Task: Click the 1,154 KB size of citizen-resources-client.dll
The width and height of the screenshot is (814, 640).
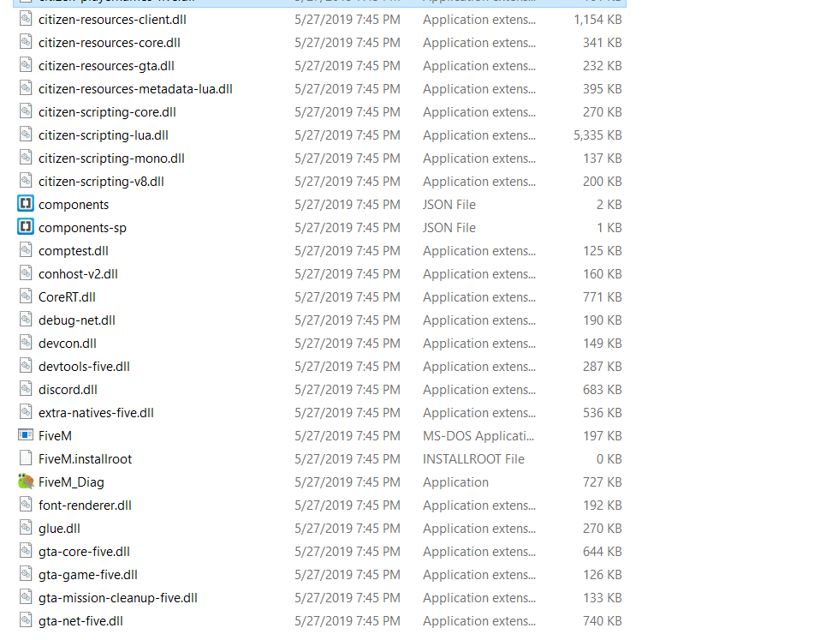Action: tap(597, 20)
